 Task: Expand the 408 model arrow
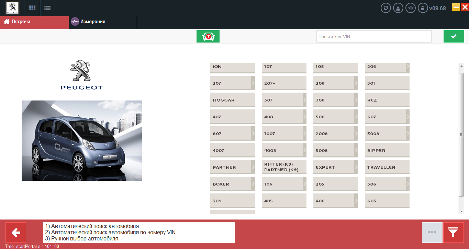305,116
